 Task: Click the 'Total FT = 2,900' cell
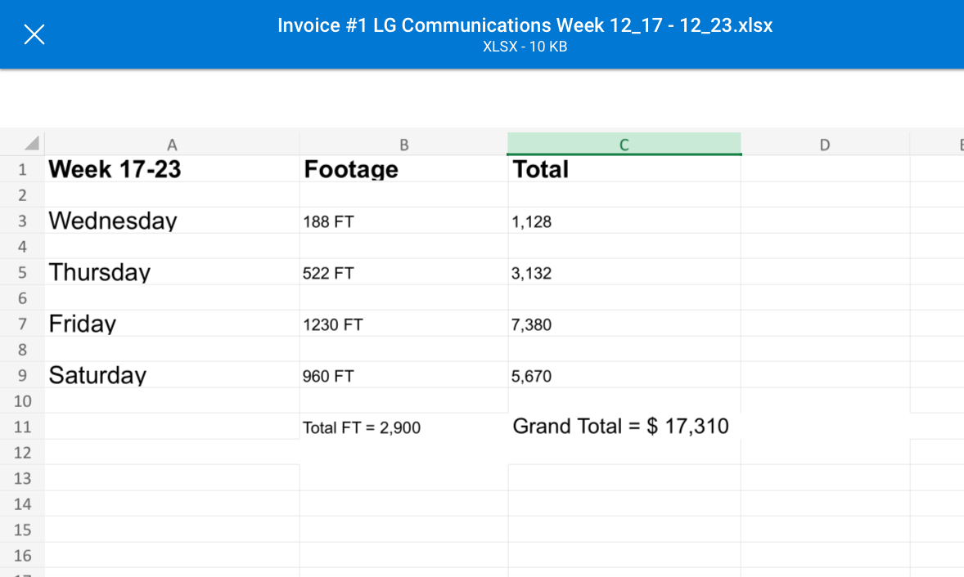point(404,427)
